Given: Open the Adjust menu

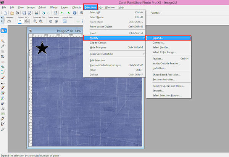Looking at the screenshot, I should 42,8.
